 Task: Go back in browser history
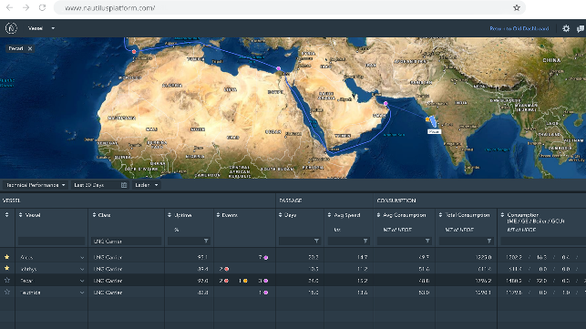(10, 8)
